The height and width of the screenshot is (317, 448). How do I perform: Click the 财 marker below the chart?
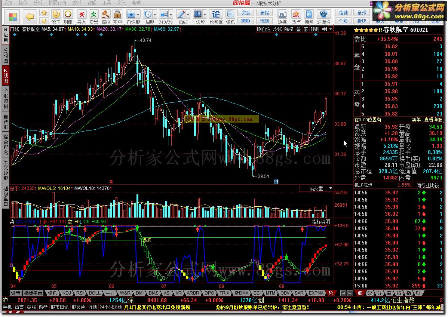[276, 181]
